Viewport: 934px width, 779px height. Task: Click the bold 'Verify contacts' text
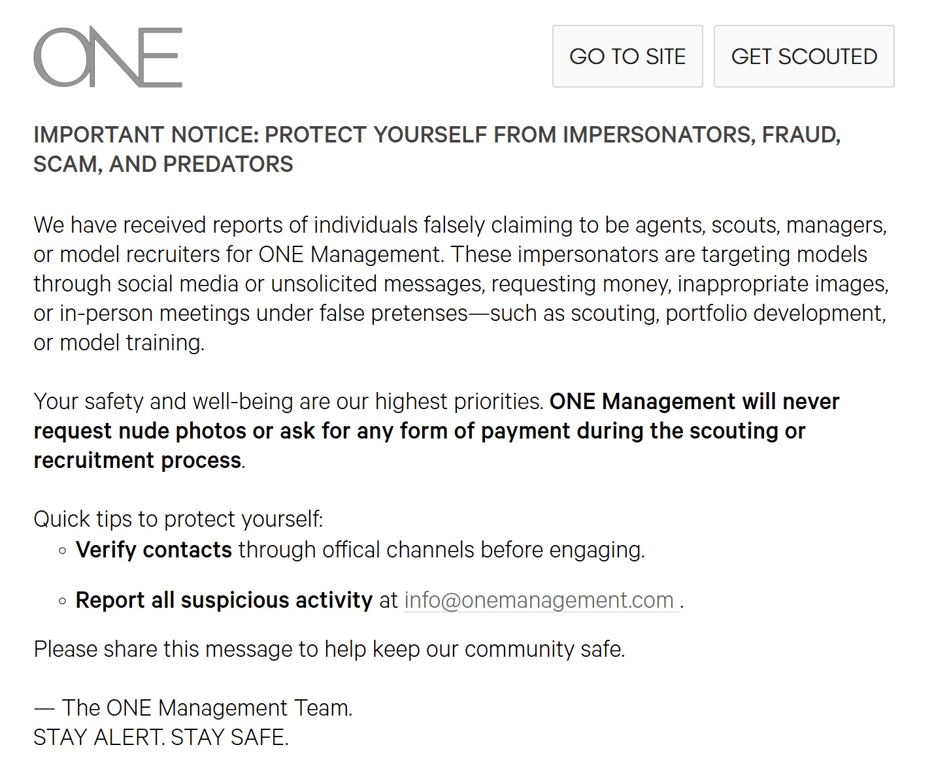[x=154, y=550]
